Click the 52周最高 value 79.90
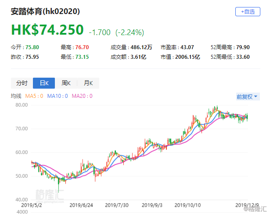Image resolution: width=270 pixels, height=215 pixels. point(243,47)
